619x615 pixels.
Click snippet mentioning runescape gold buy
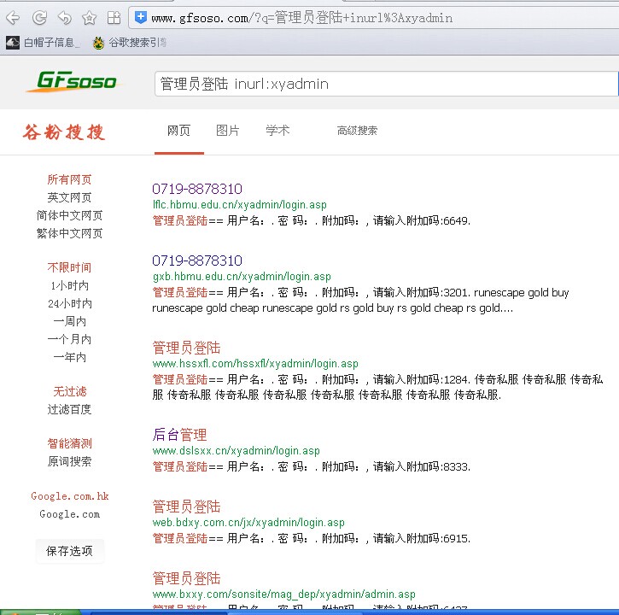pos(360,300)
